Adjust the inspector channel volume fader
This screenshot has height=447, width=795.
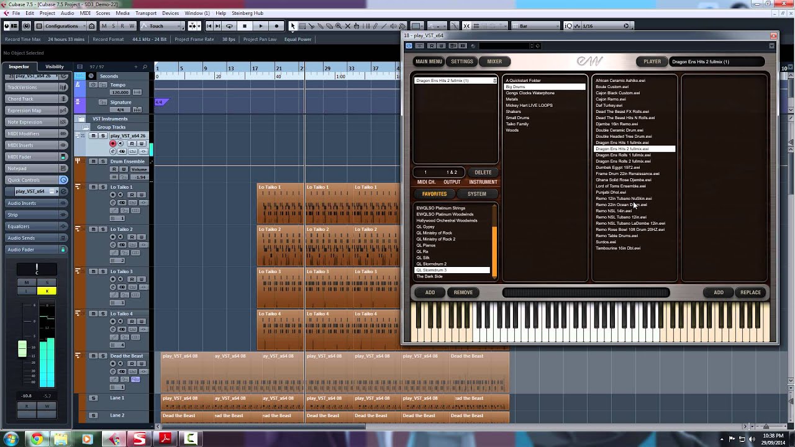click(x=22, y=349)
